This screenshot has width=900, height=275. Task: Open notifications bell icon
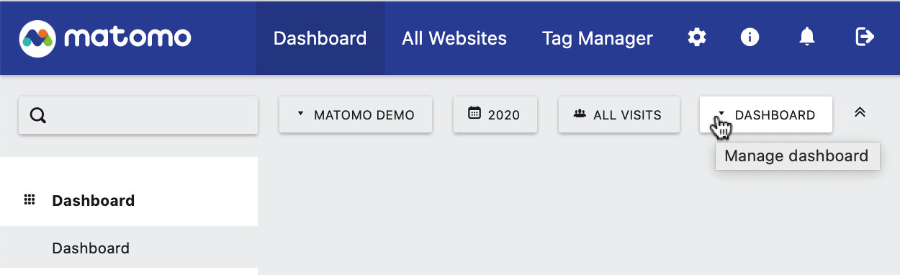tap(808, 37)
